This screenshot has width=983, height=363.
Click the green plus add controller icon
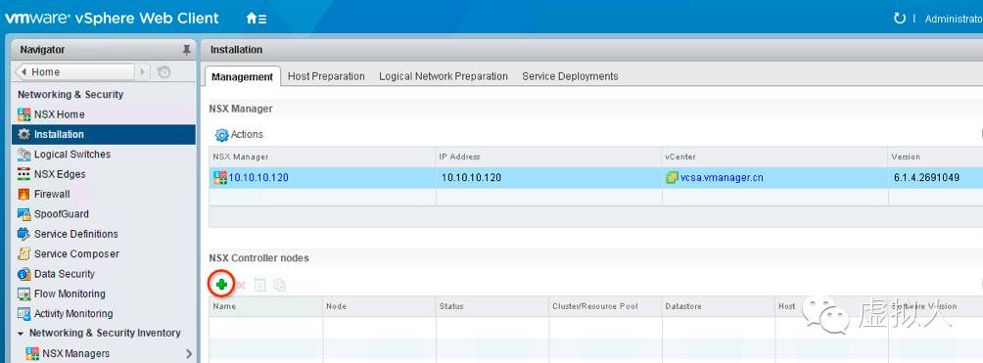coord(221,285)
